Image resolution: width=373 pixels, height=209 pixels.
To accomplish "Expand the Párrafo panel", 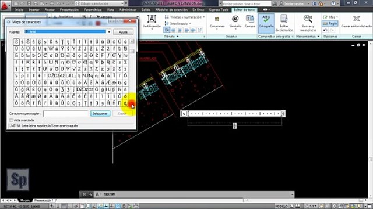I will click(171, 37).
